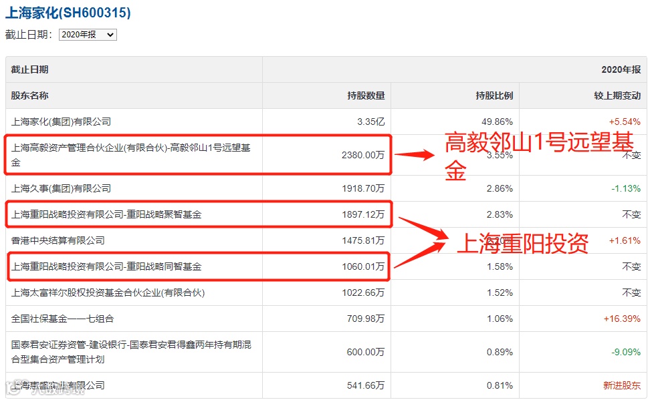The height and width of the screenshot is (400, 650).
Task: Click shareholder 上海家化(集团)有限公司
Action: 61,122
